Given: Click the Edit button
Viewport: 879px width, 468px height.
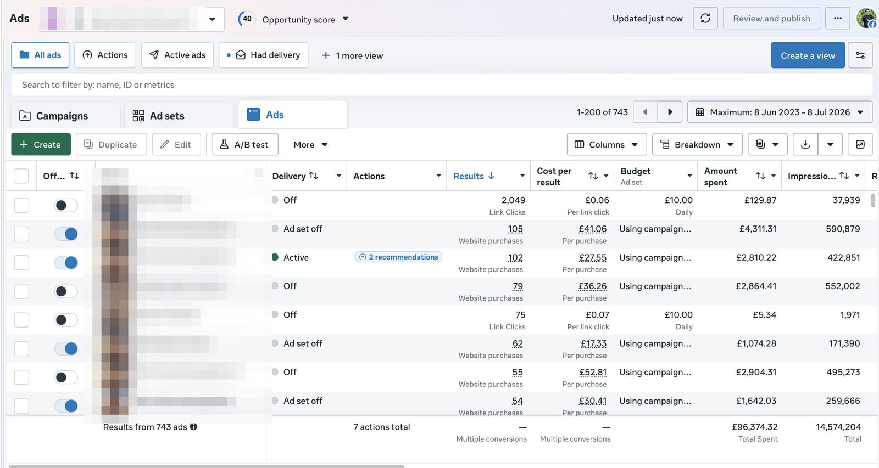Looking at the screenshot, I should 176,144.
